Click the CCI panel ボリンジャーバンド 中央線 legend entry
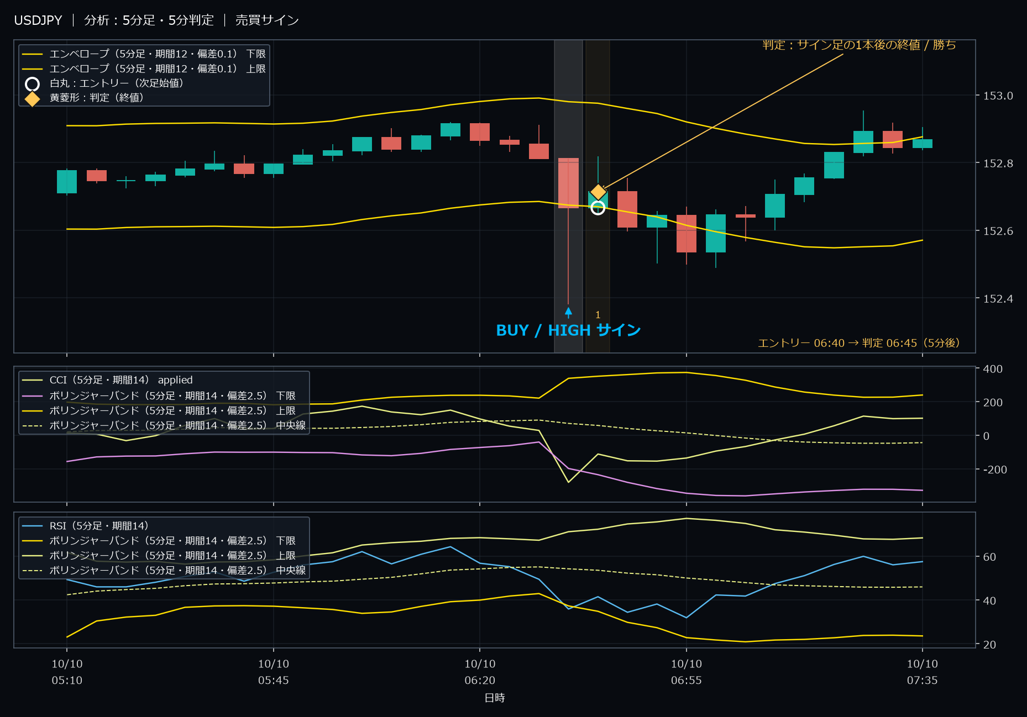The height and width of the screenshot is (717, 1027). 164,425
